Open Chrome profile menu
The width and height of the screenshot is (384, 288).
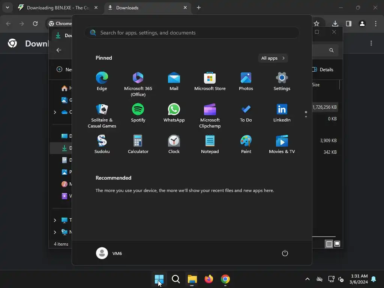[x=362, y=24]
